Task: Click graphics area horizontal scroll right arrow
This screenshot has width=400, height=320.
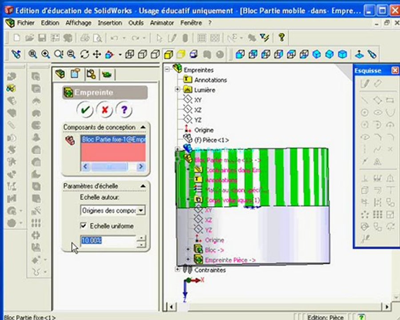Action: [x=387, y=307]
